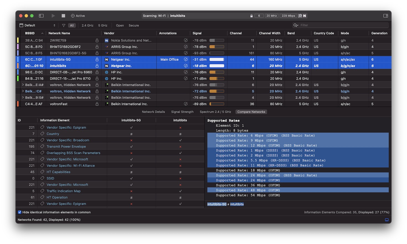
Task: Expand the Belk...E:A# voltron network group
Action: 23,85
